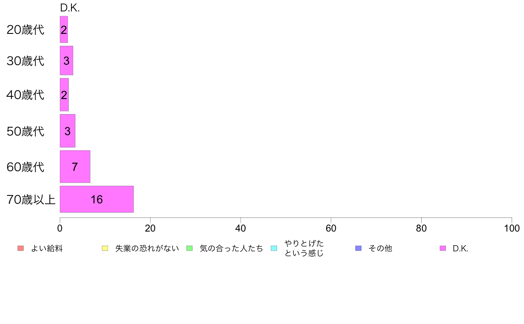Select the 60歳代 bar showing 7

pyautogui.click(x=75, y=167)
